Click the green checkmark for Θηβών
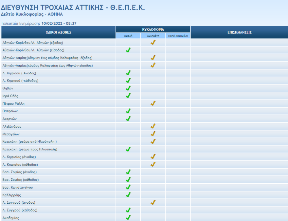This screenshot has width=288, height=221. click(128, 88)
